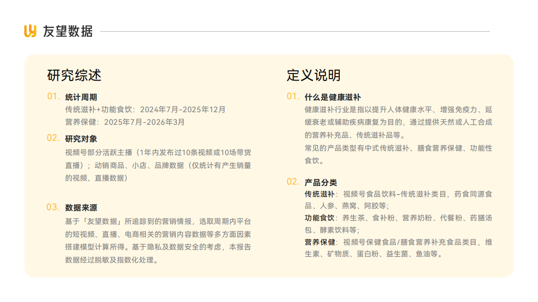Click line 传统滋补+功能食饮：2024年7月-2025年12月

(145, 110)
